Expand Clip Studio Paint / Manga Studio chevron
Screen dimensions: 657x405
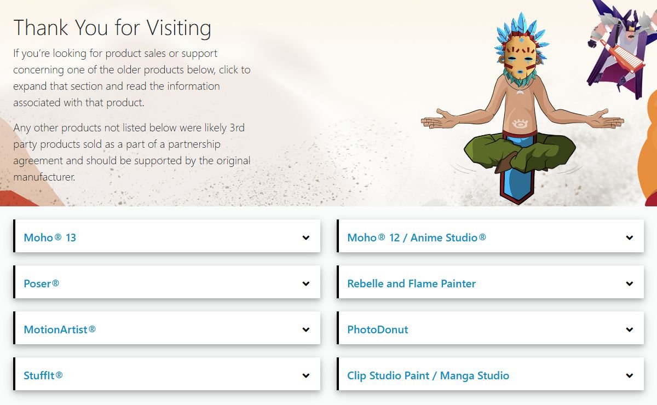pos(630,375)
